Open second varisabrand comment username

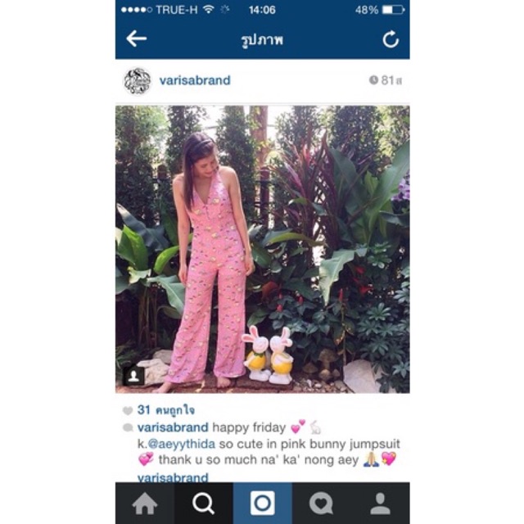click(173, 478)
